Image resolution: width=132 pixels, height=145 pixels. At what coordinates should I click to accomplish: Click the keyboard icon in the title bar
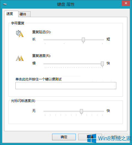tap(5, 4)
